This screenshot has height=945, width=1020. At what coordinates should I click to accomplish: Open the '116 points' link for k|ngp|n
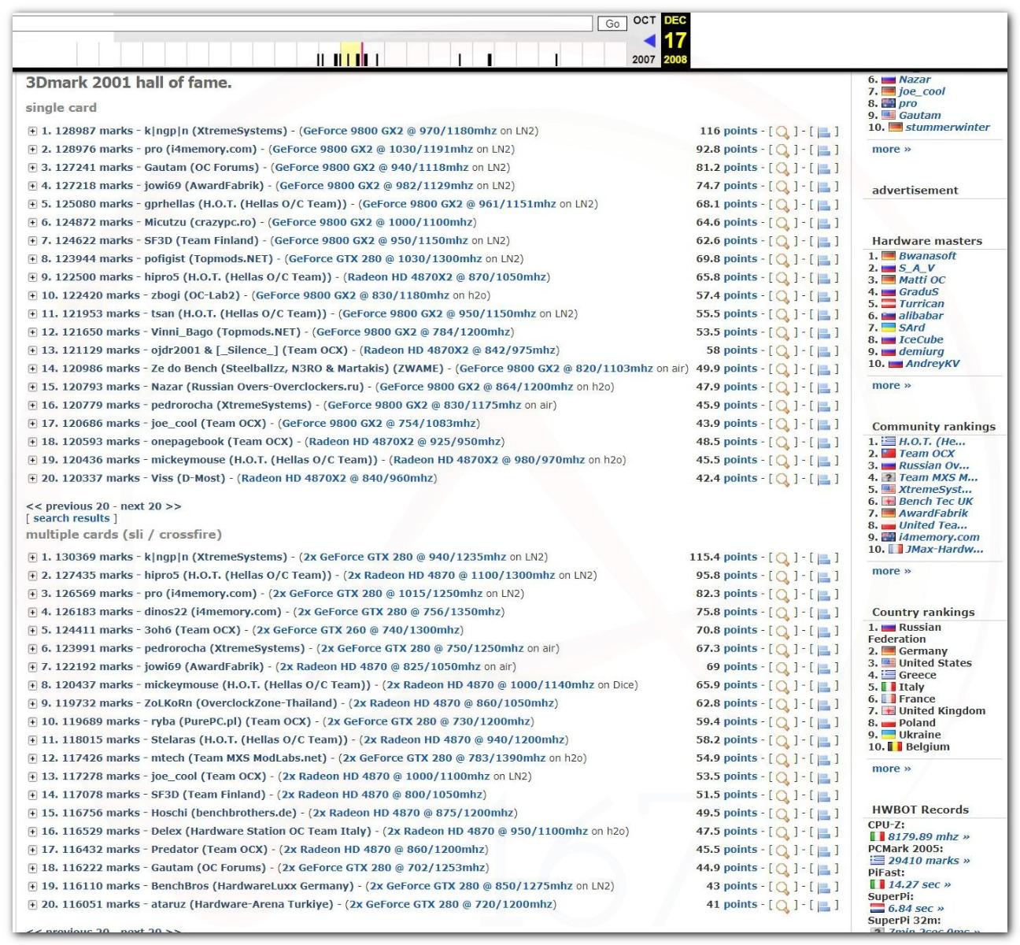tap(728, 132)
